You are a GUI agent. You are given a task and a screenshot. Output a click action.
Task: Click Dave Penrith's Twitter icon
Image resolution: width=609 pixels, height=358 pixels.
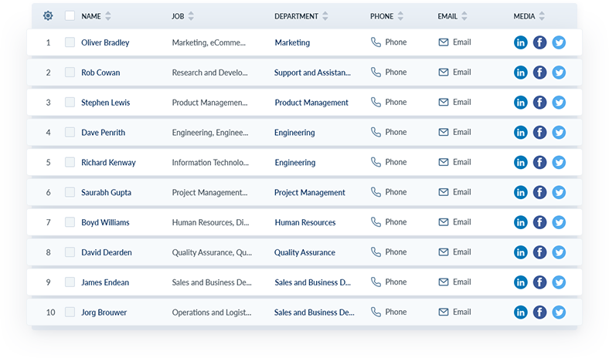559,132
